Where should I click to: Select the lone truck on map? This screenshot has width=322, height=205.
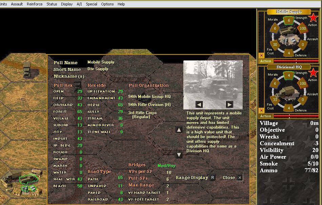[27, 70]
